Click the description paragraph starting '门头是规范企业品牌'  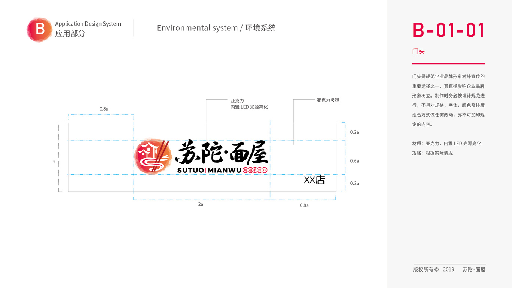448,100
